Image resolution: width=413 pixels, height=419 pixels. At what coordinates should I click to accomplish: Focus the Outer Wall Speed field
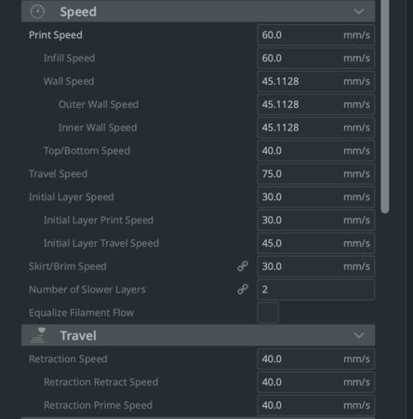click(x=316, y=104)
